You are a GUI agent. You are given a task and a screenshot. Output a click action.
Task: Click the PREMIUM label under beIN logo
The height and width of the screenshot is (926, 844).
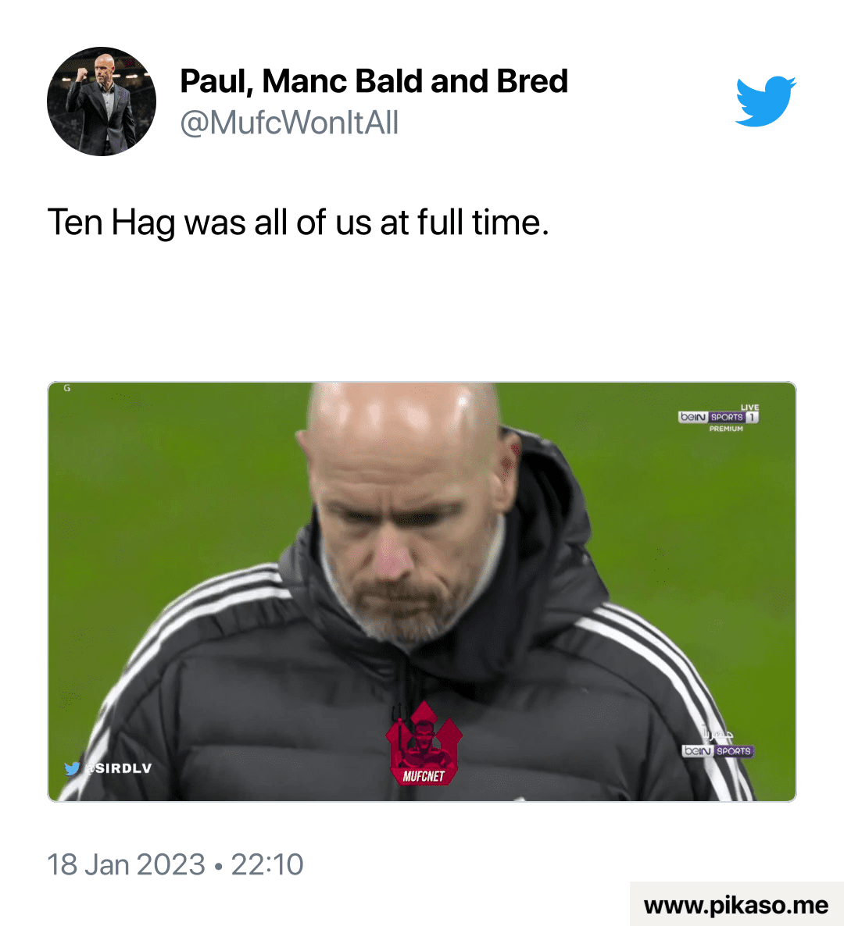point(726,429)
